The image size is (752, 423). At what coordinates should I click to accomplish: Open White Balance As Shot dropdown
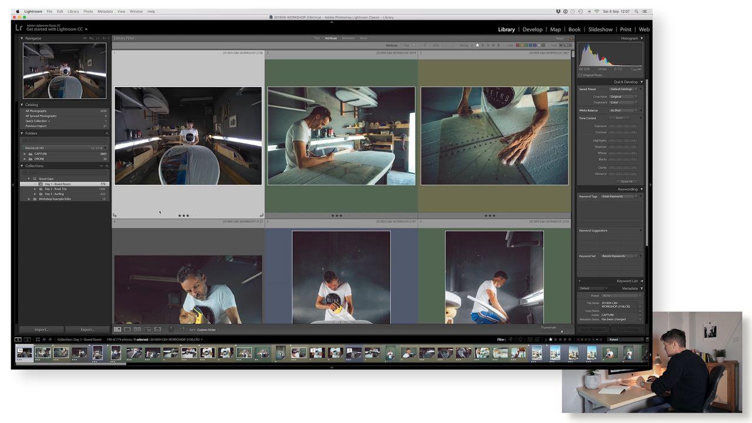(623, 110)
